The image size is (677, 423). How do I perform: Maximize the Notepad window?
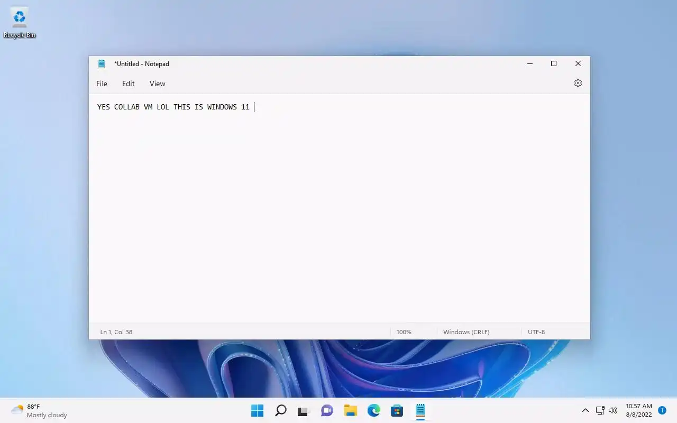tap(554, 64)
